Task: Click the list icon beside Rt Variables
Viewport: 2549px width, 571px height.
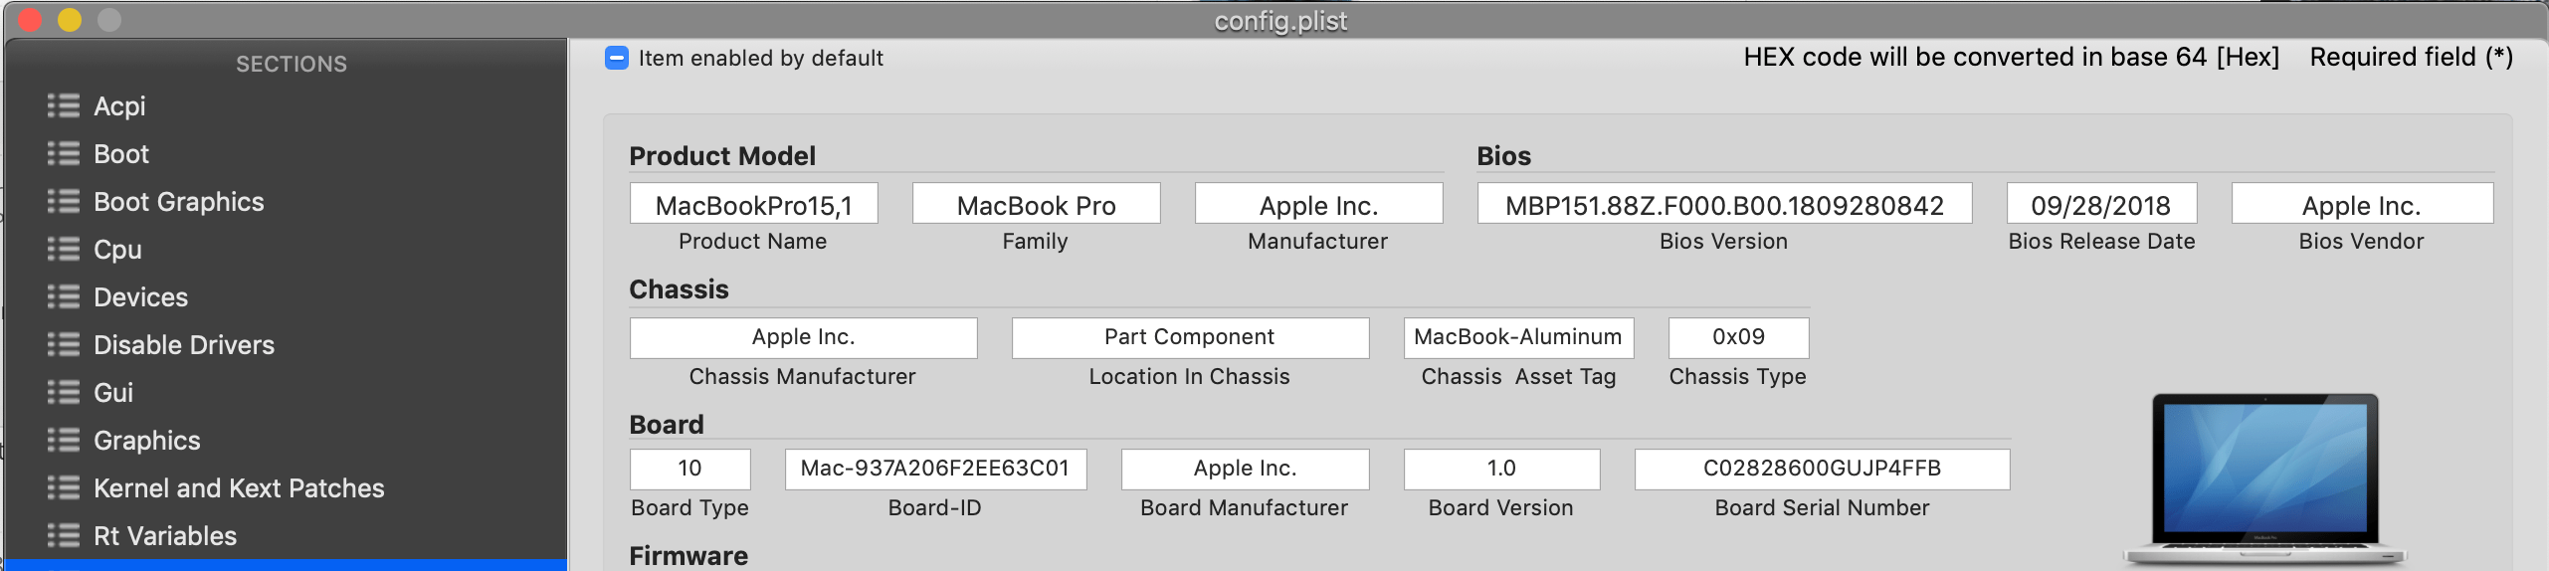Action: tap(64, 536)
